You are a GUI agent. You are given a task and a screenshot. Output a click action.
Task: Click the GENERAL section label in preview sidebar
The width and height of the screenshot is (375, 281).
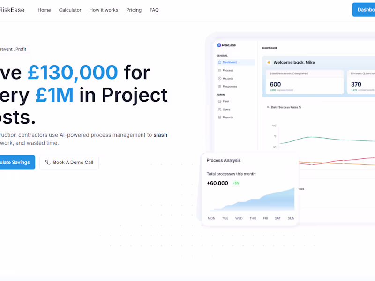[222, 56]
